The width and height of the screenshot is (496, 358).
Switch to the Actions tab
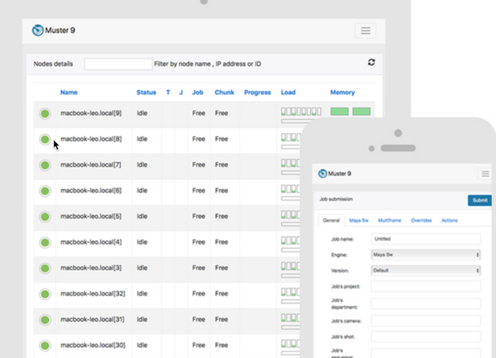pyautogui.click(x=450, y=221)
